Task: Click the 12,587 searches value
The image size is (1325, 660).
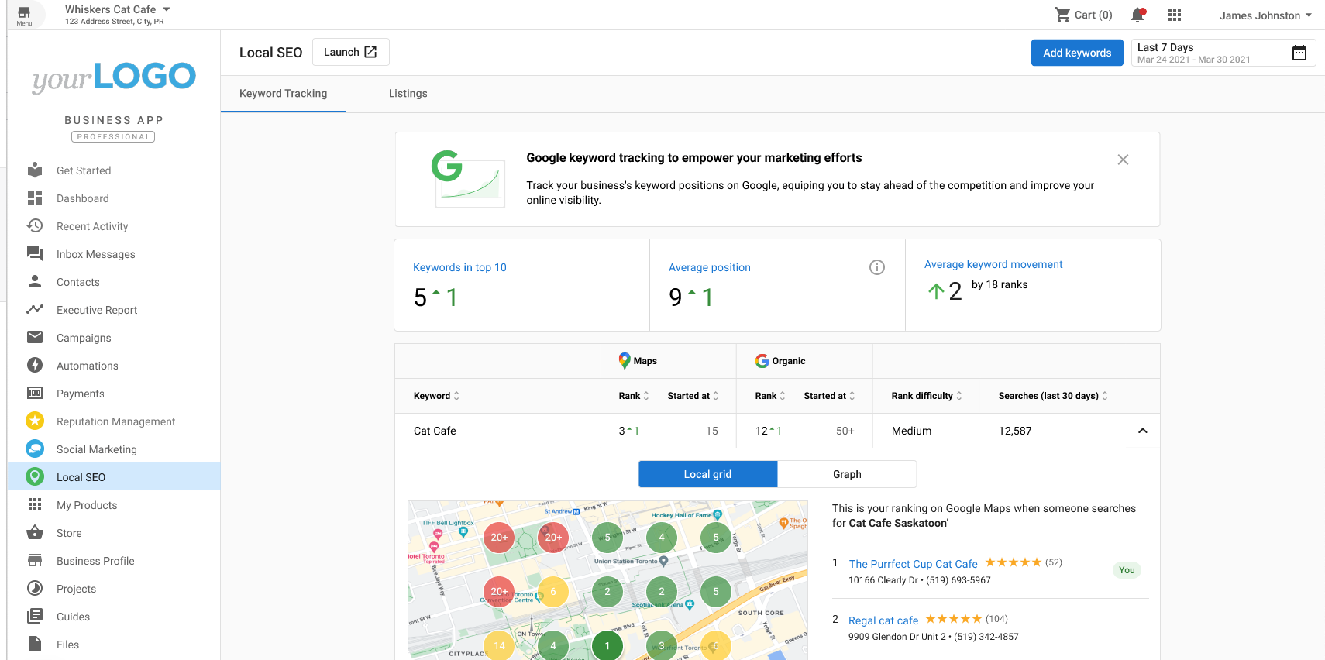Action: pyautogui.click(x=1015, y=431)
